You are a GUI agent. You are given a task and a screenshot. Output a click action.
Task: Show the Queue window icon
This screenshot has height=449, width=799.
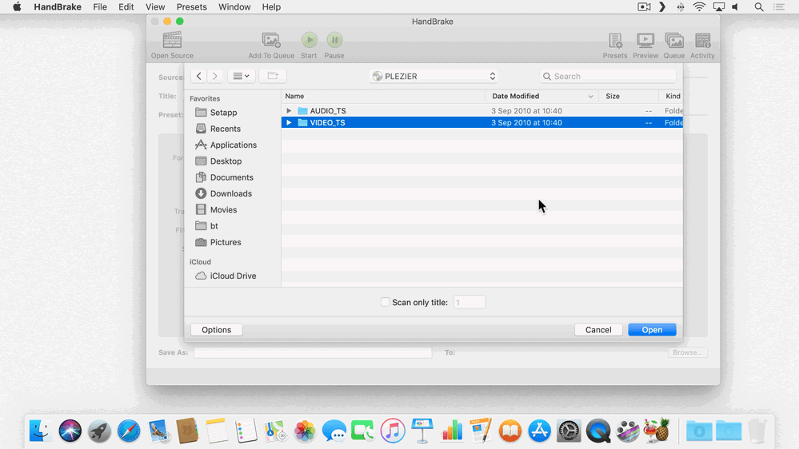coord(674,40)
